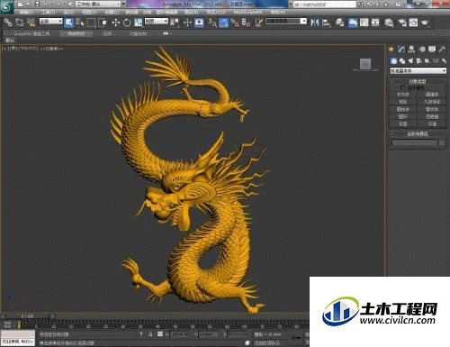This screenshot has width=450, height=347.
Task: Enable the AutoGrid checkbox under 对象类型
Action: (x=402, y=87)
